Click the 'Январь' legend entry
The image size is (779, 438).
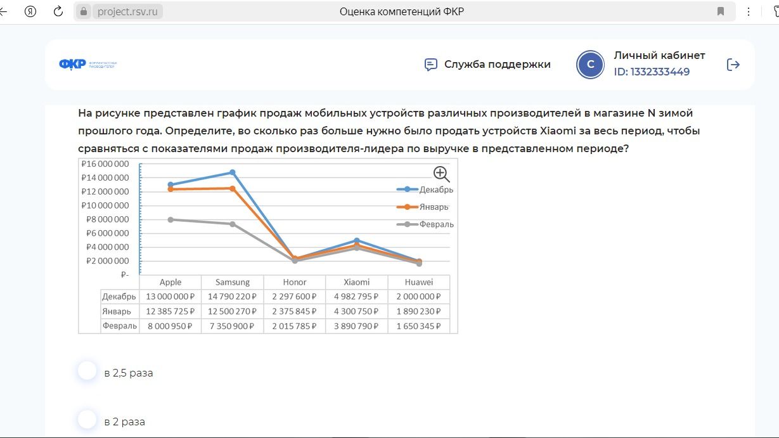423,207
